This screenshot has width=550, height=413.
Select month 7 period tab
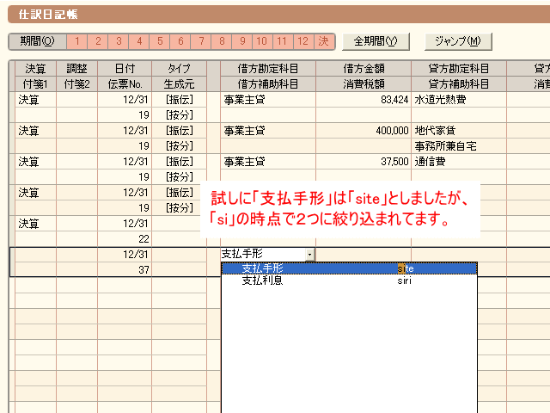click(201, 41)
